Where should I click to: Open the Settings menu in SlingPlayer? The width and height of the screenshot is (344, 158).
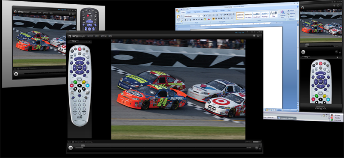[x=104, y=36]
